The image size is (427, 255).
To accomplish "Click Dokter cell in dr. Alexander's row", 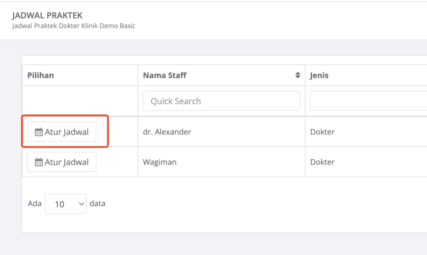I will (322, 132).
